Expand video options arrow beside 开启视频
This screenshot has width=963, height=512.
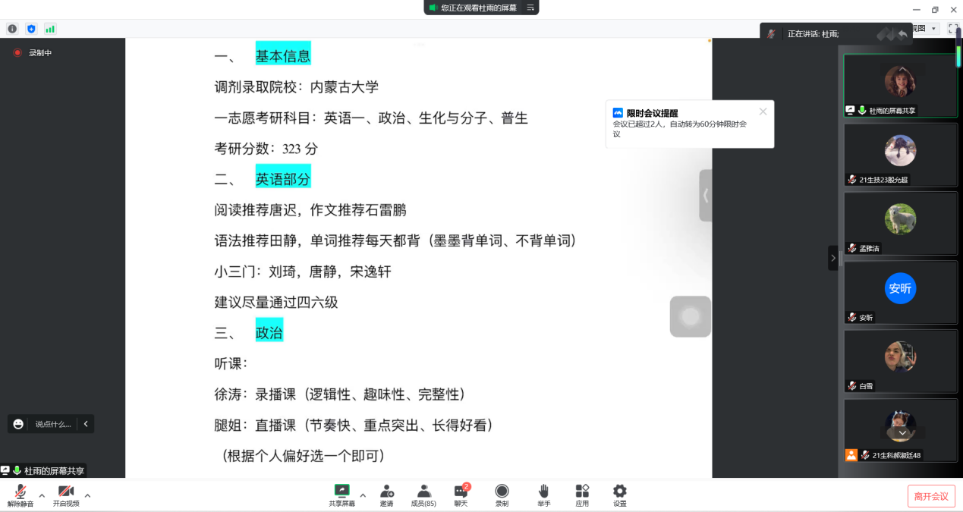87,496
